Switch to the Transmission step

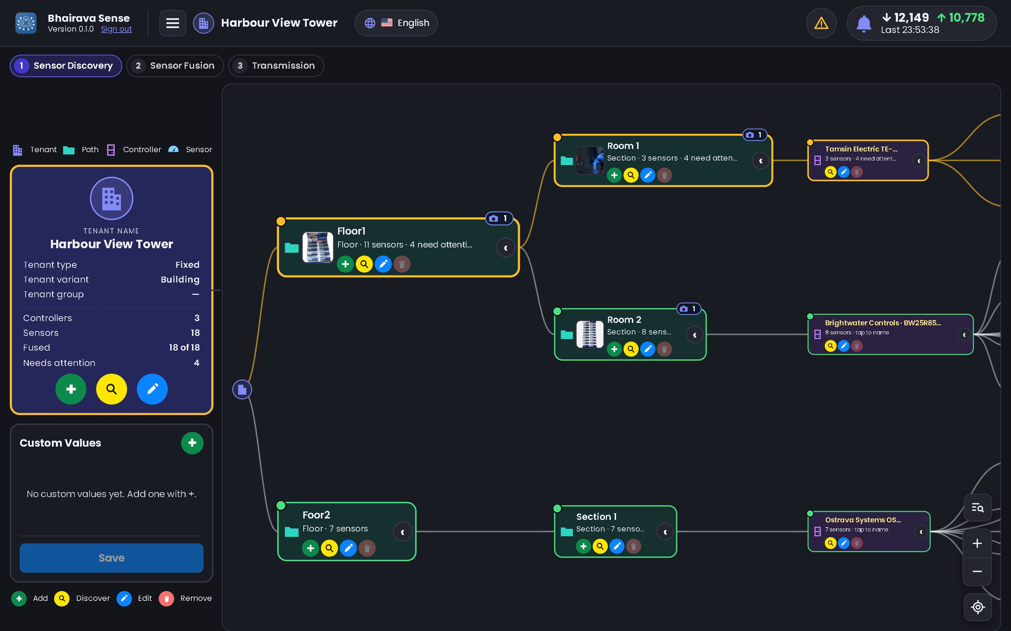[276, 66]
